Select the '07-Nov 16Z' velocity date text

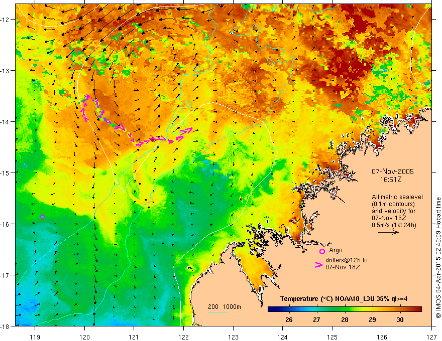point(389,218)
